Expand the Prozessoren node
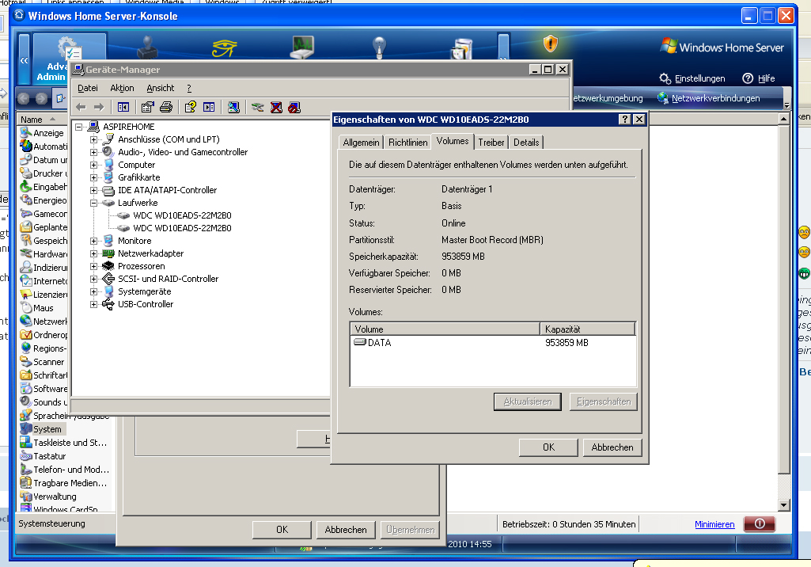 93,266
